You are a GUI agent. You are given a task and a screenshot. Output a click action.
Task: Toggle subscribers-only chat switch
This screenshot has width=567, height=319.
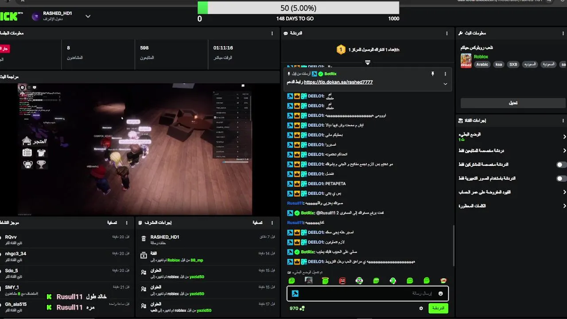[561, 165]
